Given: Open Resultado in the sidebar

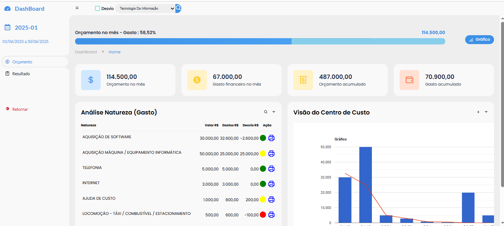Looking at the screenshot, I should (21, 74).
